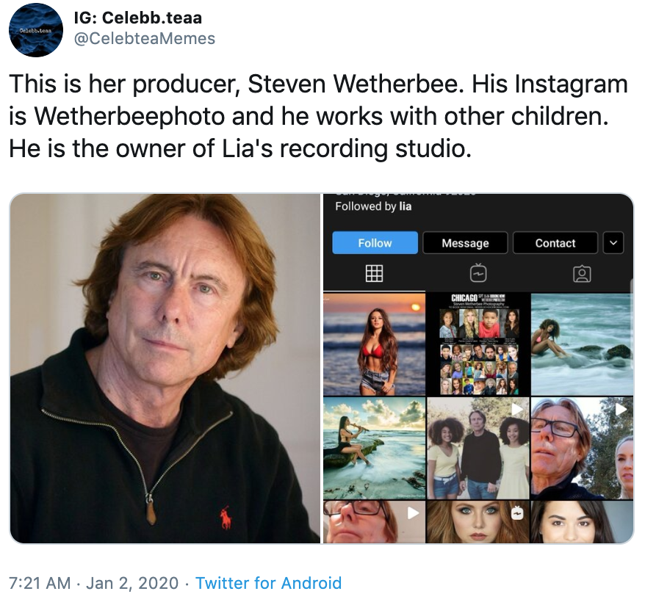Click the Celebb.teaa profile avatar
645x605 pixels.
[x=35, y=30]
